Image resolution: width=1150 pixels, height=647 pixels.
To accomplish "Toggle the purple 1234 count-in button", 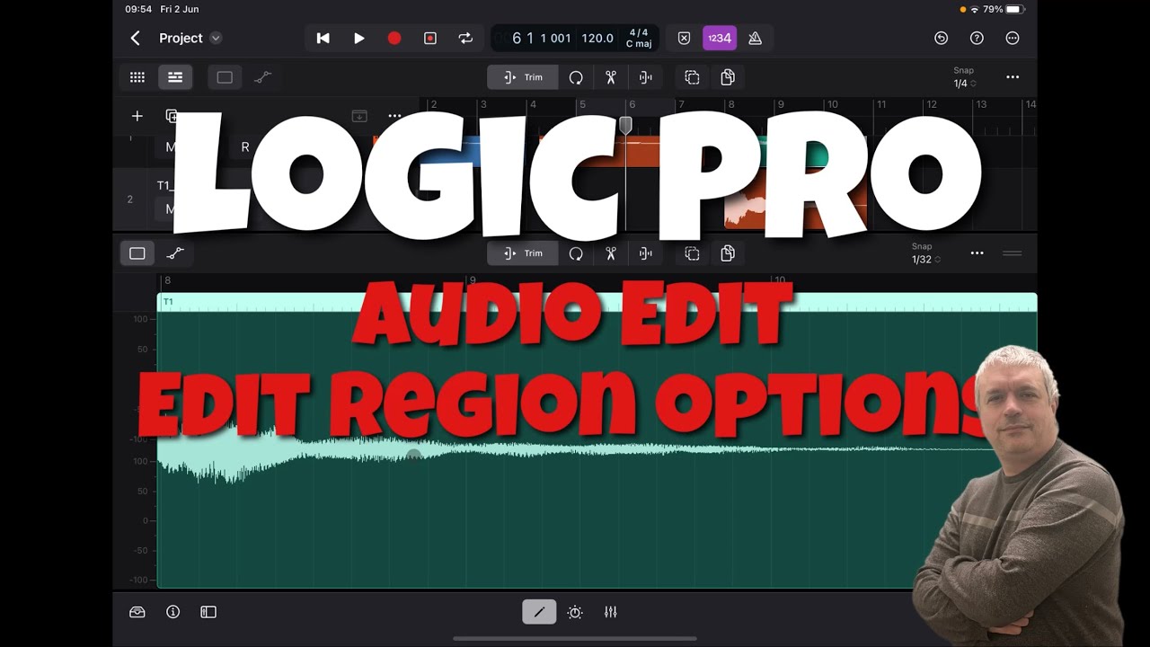I will point(720,38).
